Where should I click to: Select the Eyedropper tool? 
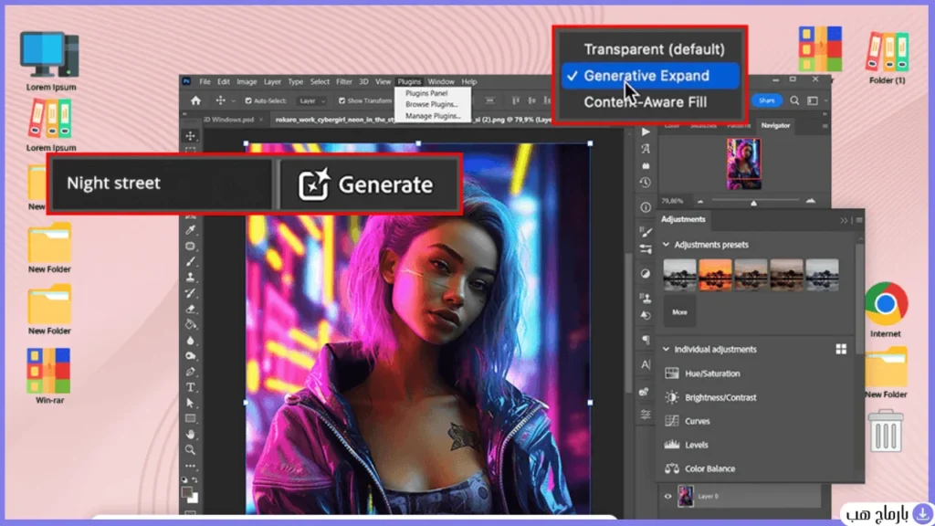[190, 229]
